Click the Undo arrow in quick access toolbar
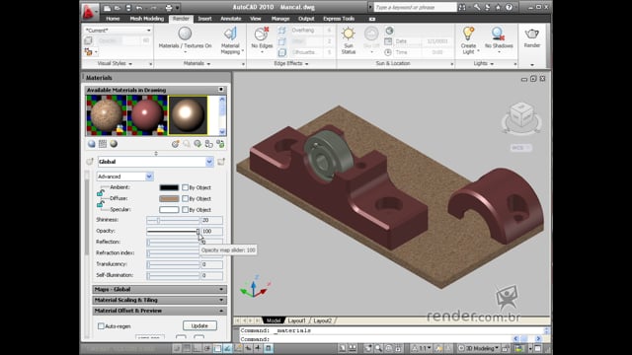 click(x=139, y=8)
